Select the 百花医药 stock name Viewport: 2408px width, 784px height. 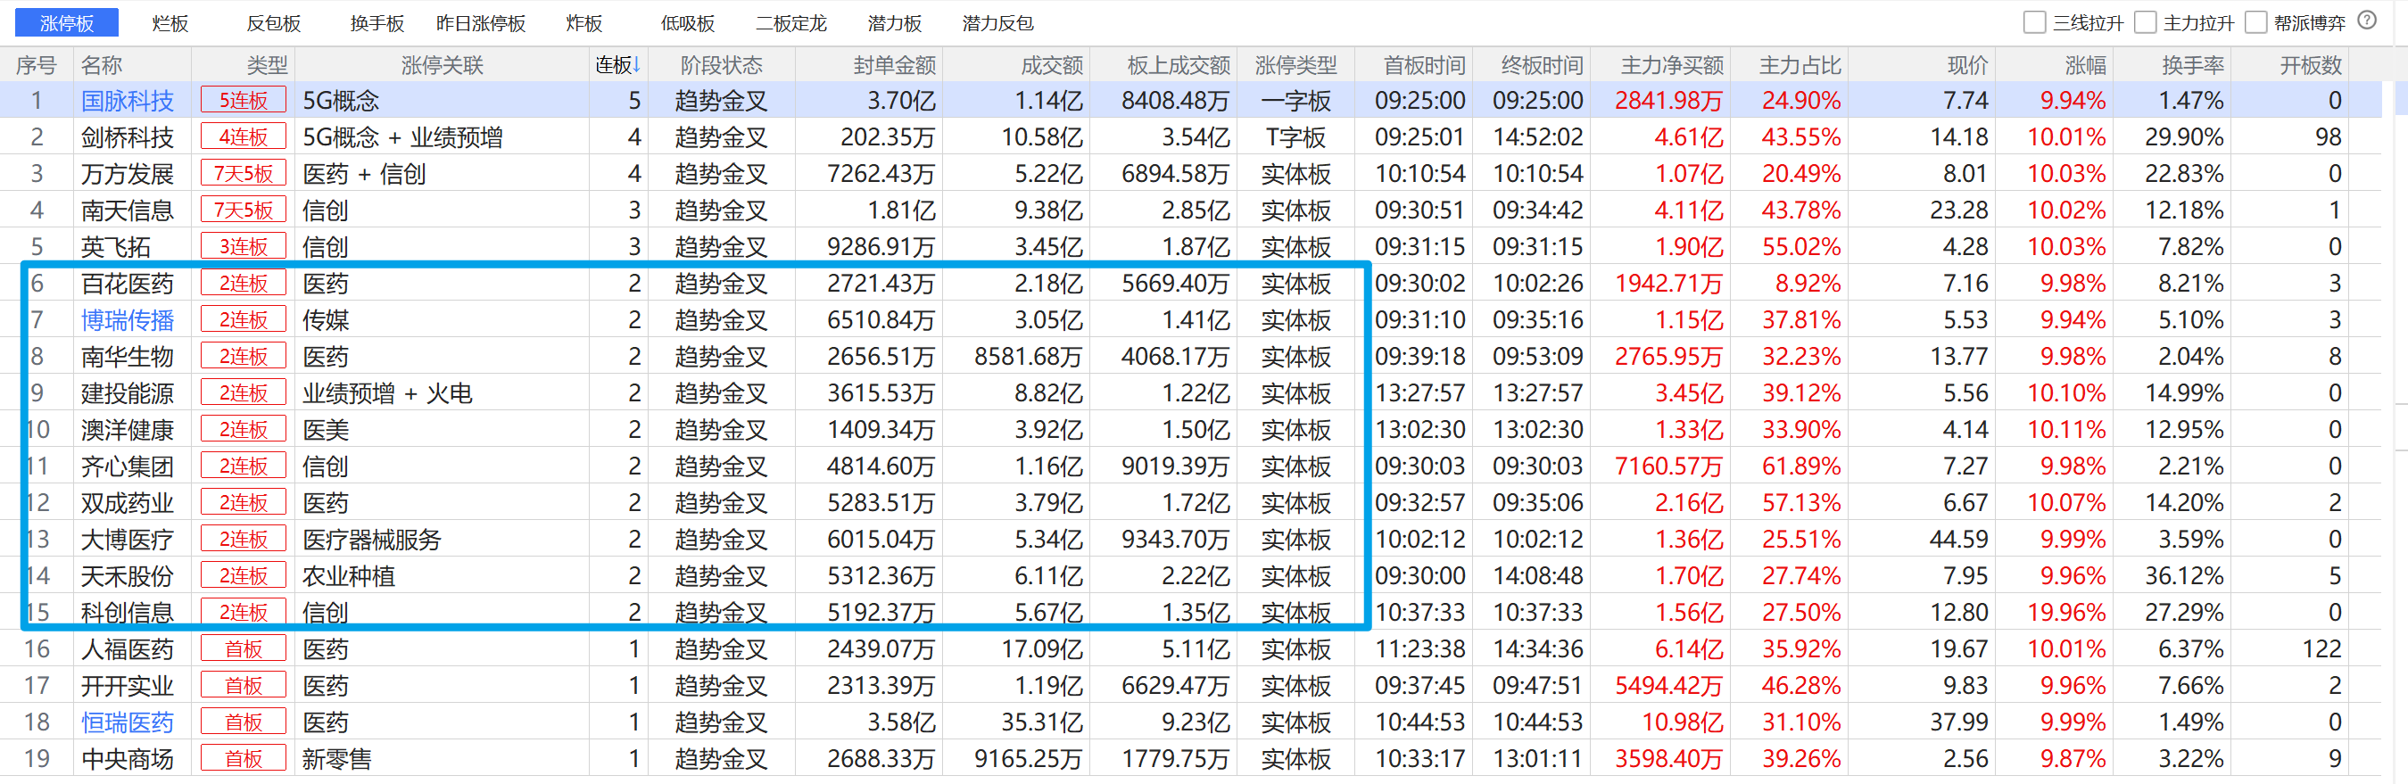click(127, 283)
